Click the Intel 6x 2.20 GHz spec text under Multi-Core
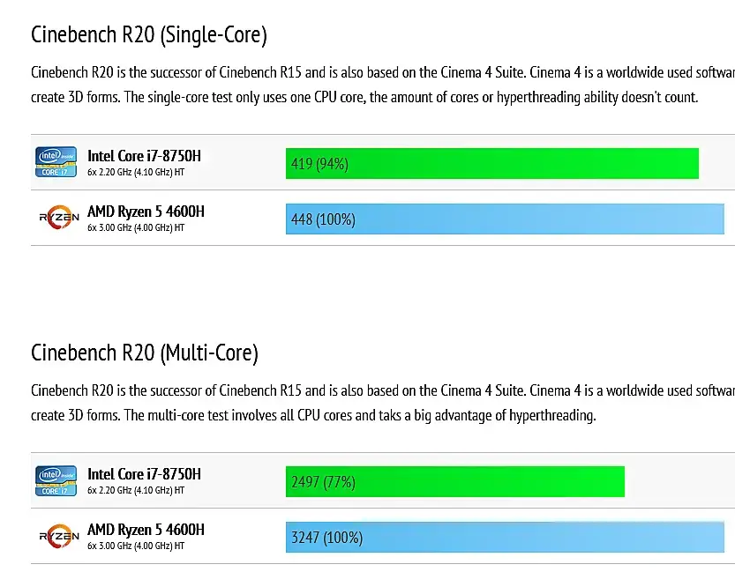 point(136,490)
